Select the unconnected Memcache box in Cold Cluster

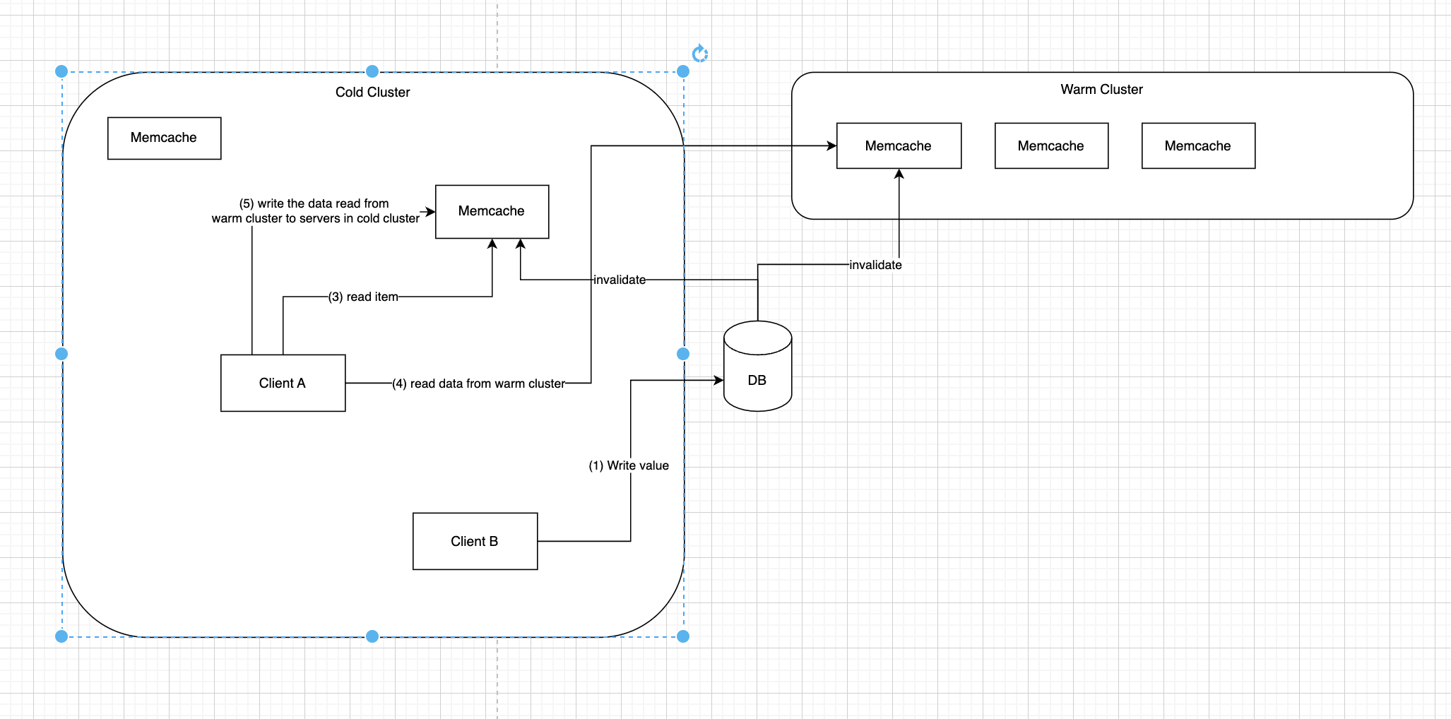click(164, 138)
